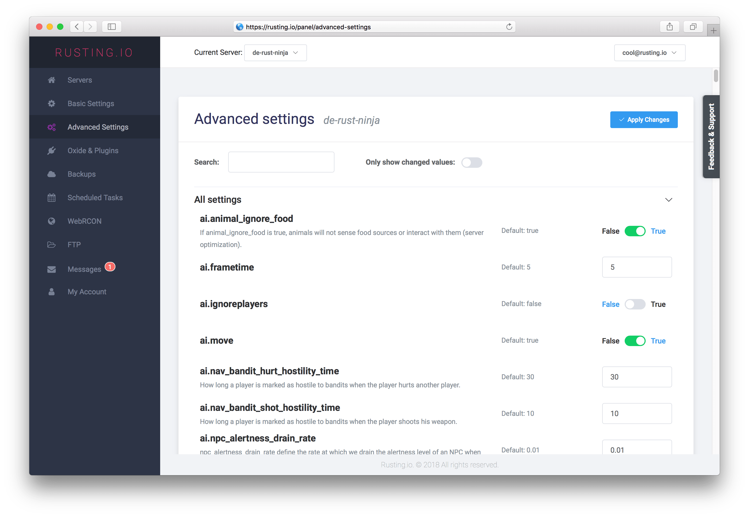The width and height of the screenshot is (749, 517).
Task: Open the Current Server dropdown
Action: (275, 53)
